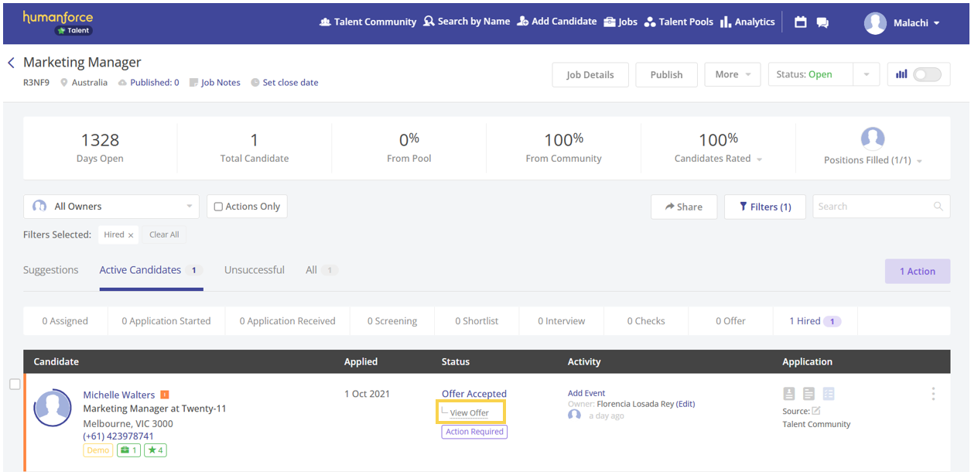This screenshot has width=971, height=472.
Task: Click the green star rating badge
Action: tap(156, 450)
